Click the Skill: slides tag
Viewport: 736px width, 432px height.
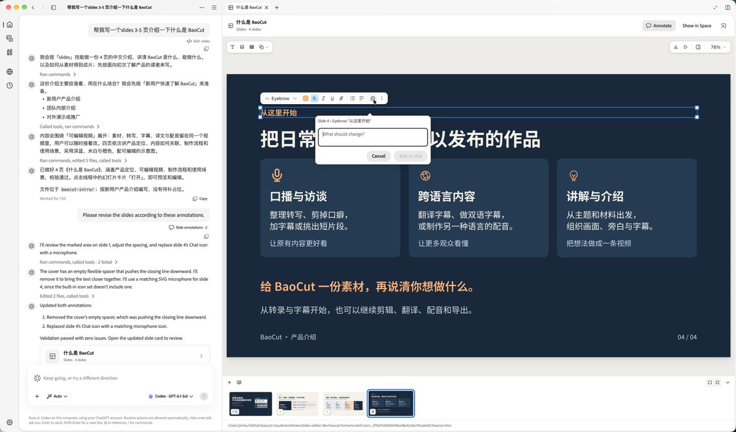click(x=198, y=41)
